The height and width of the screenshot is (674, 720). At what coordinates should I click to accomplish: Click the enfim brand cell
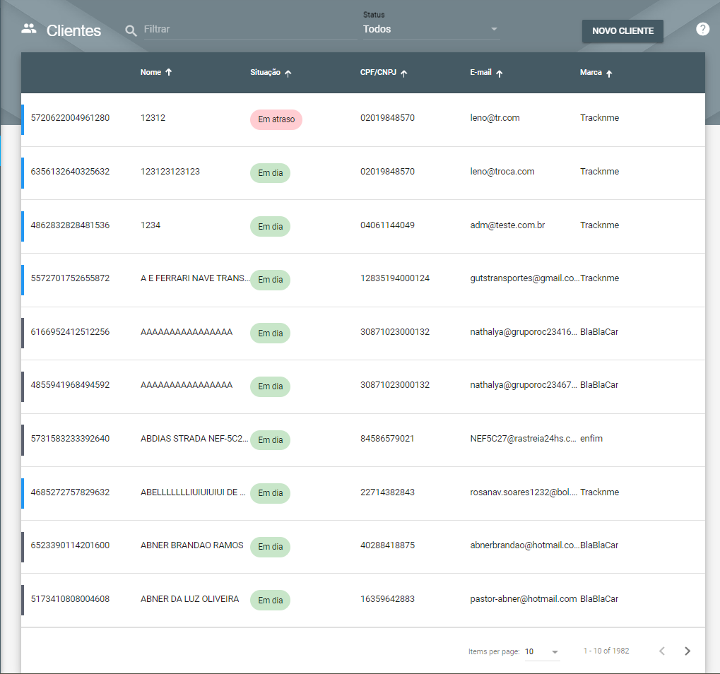[x=591, y=439]
